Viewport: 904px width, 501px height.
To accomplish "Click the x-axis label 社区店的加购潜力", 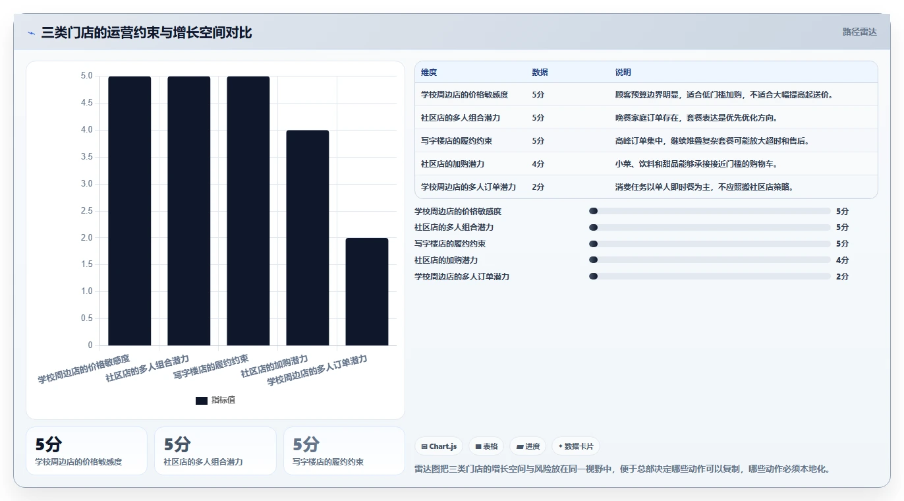I will pyautogui.click(x=274, y=367).
